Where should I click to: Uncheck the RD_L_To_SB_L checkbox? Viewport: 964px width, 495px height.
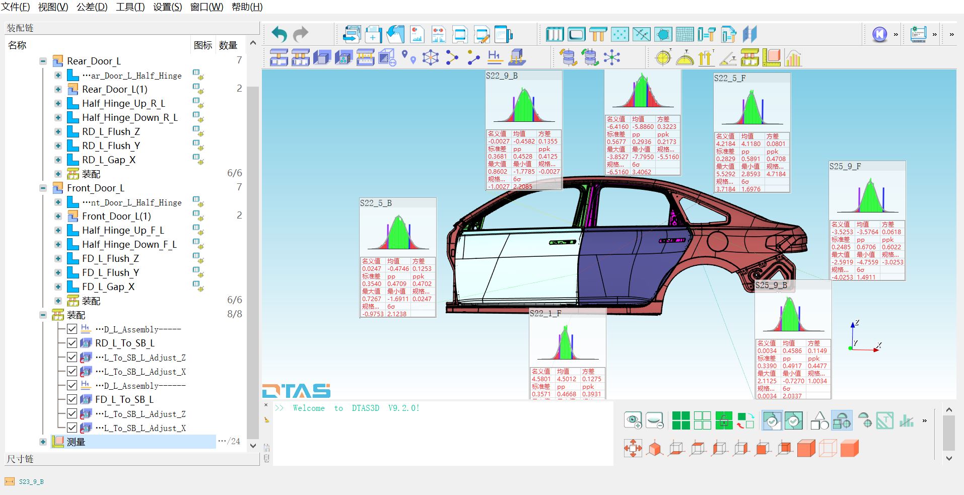72,343
